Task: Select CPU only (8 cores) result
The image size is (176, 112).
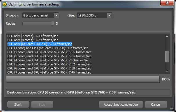Action: coord(33,40)
